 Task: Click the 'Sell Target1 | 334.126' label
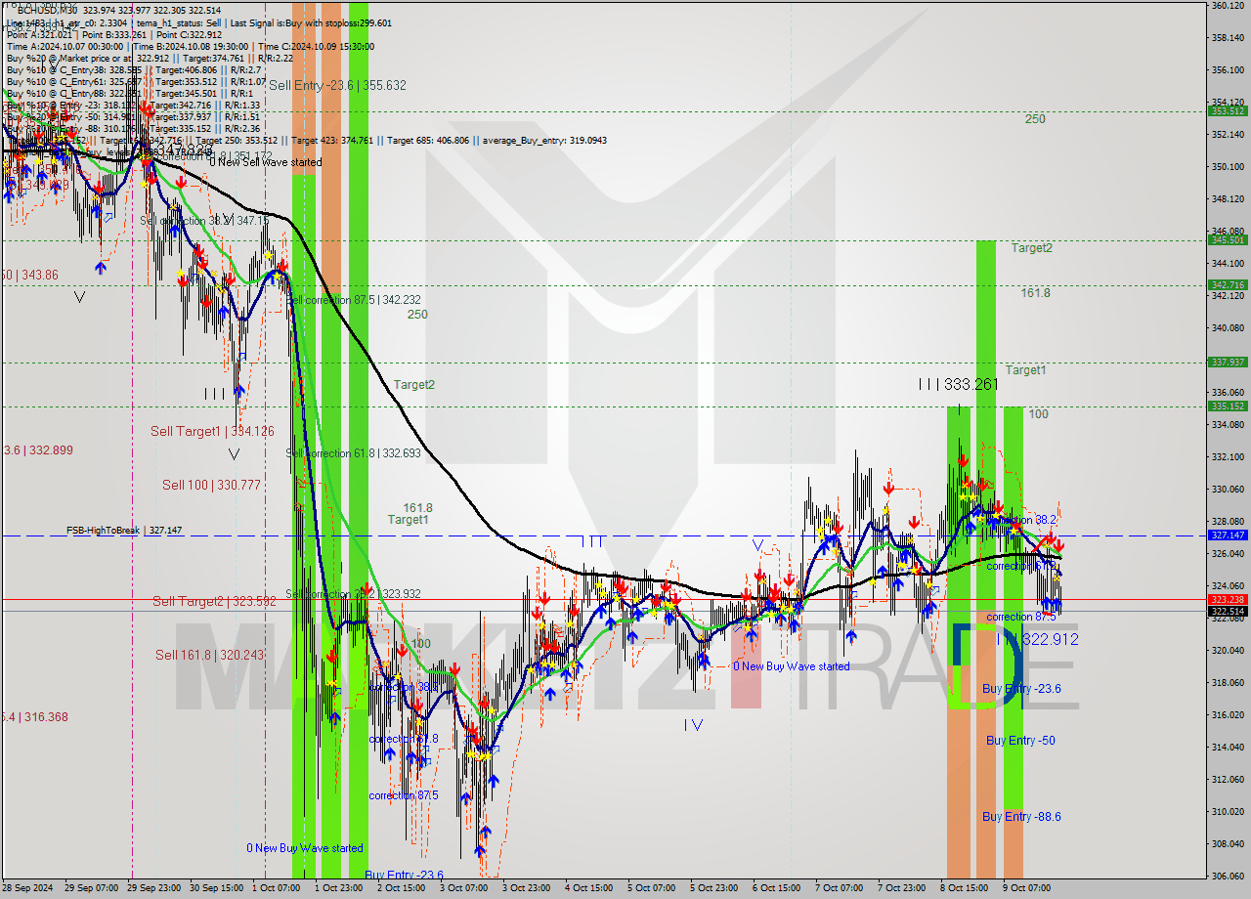coord(212,431)
